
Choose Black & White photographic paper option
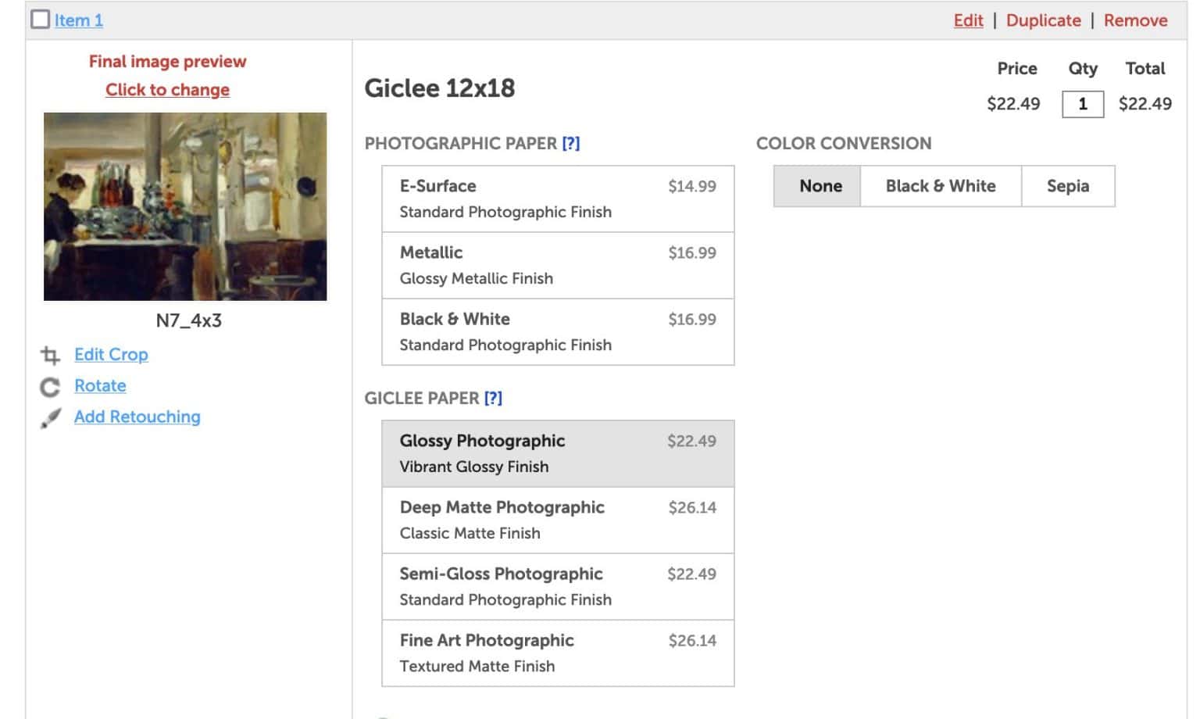click(x=557, y=331)
